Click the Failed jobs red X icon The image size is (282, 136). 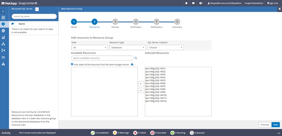point(135,133)
